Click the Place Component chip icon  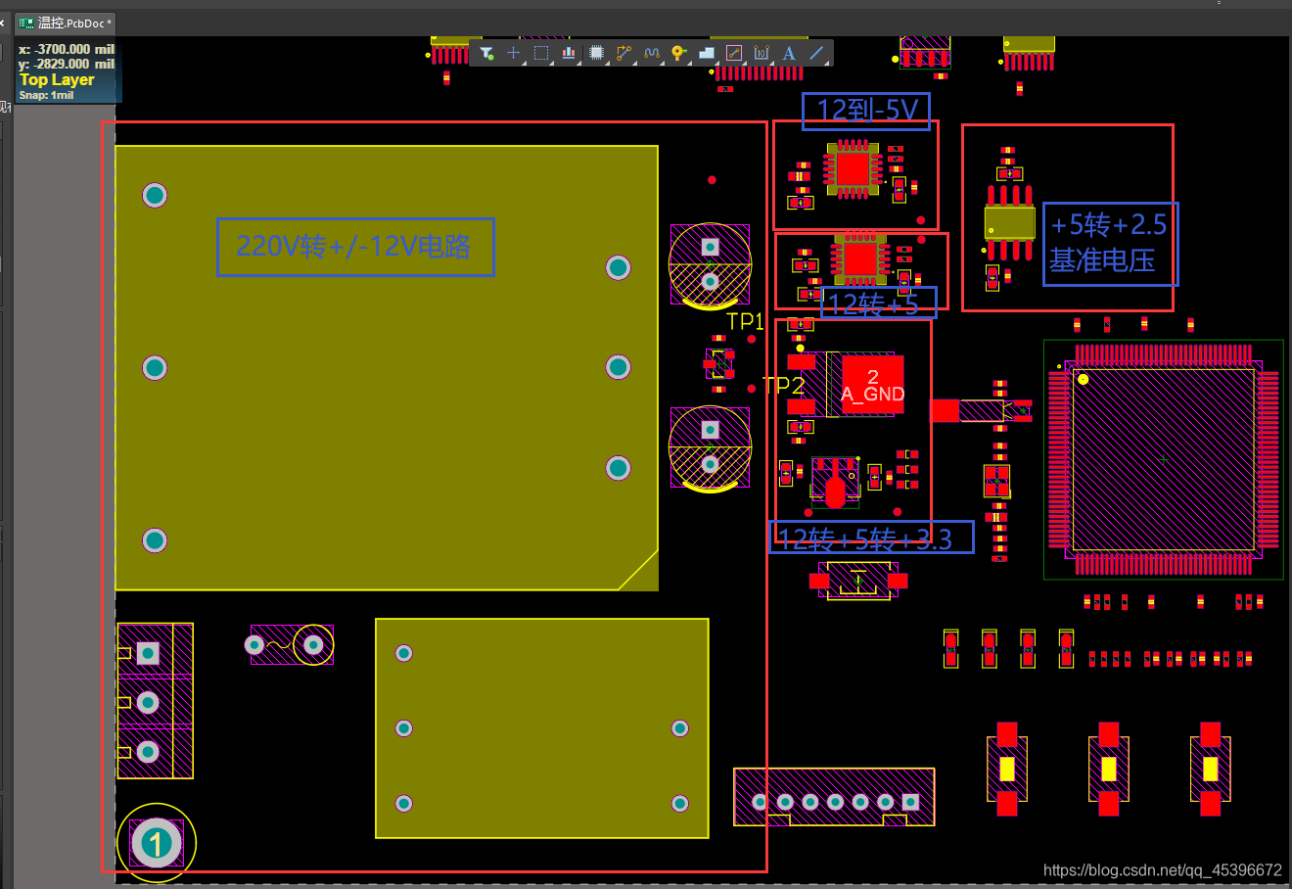coord(596,53)
